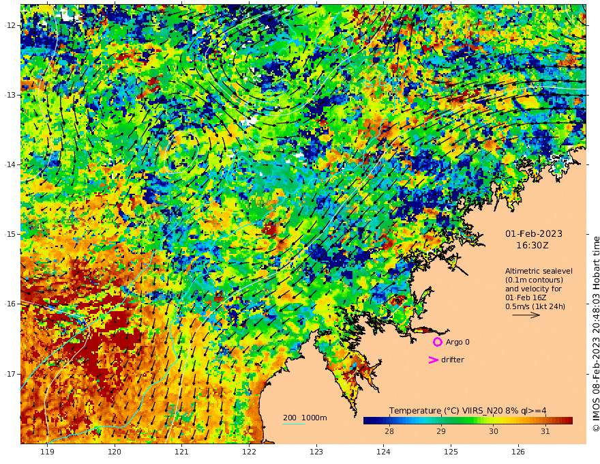Click the magenta drifter arrow symbol

433,360
